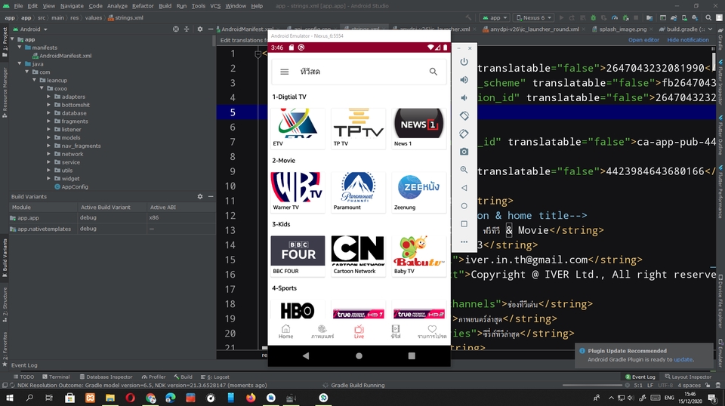This screenshot has width=725, height=406.
Task: Open Database Inspector tool window
Action: tap(106, 377)
